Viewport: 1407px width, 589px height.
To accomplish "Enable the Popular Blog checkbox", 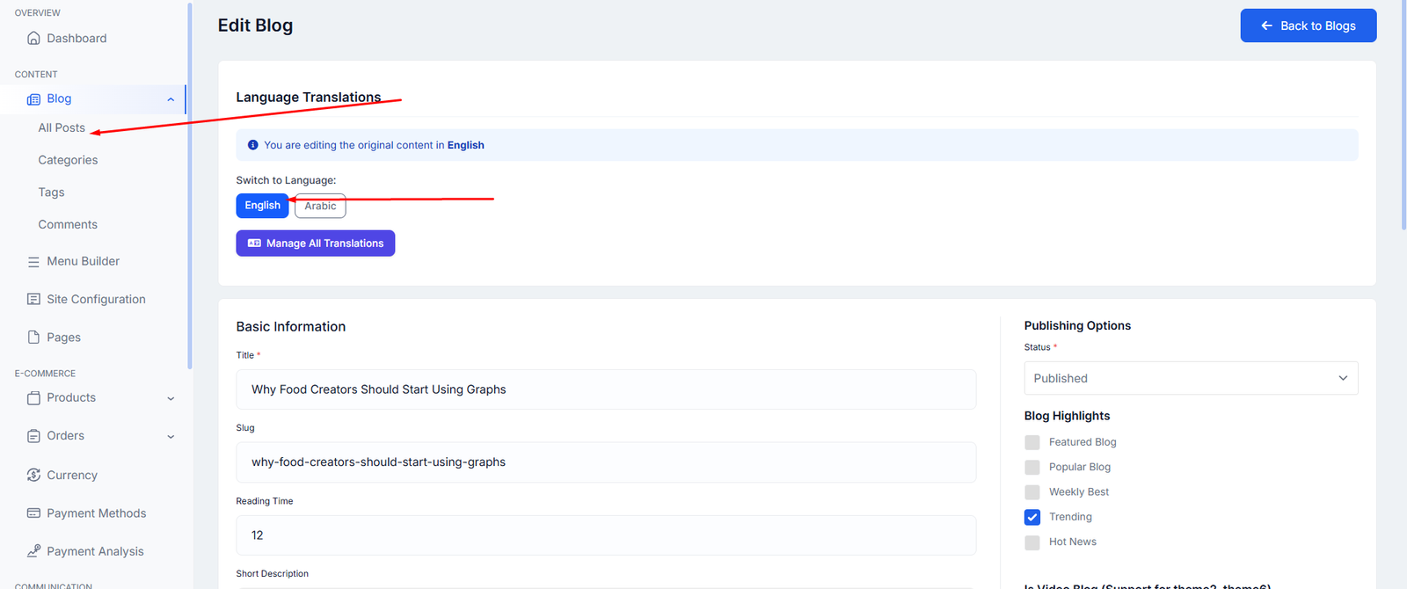I will (x=1032, y=467).
